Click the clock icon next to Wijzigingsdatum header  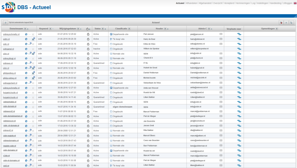87,29
